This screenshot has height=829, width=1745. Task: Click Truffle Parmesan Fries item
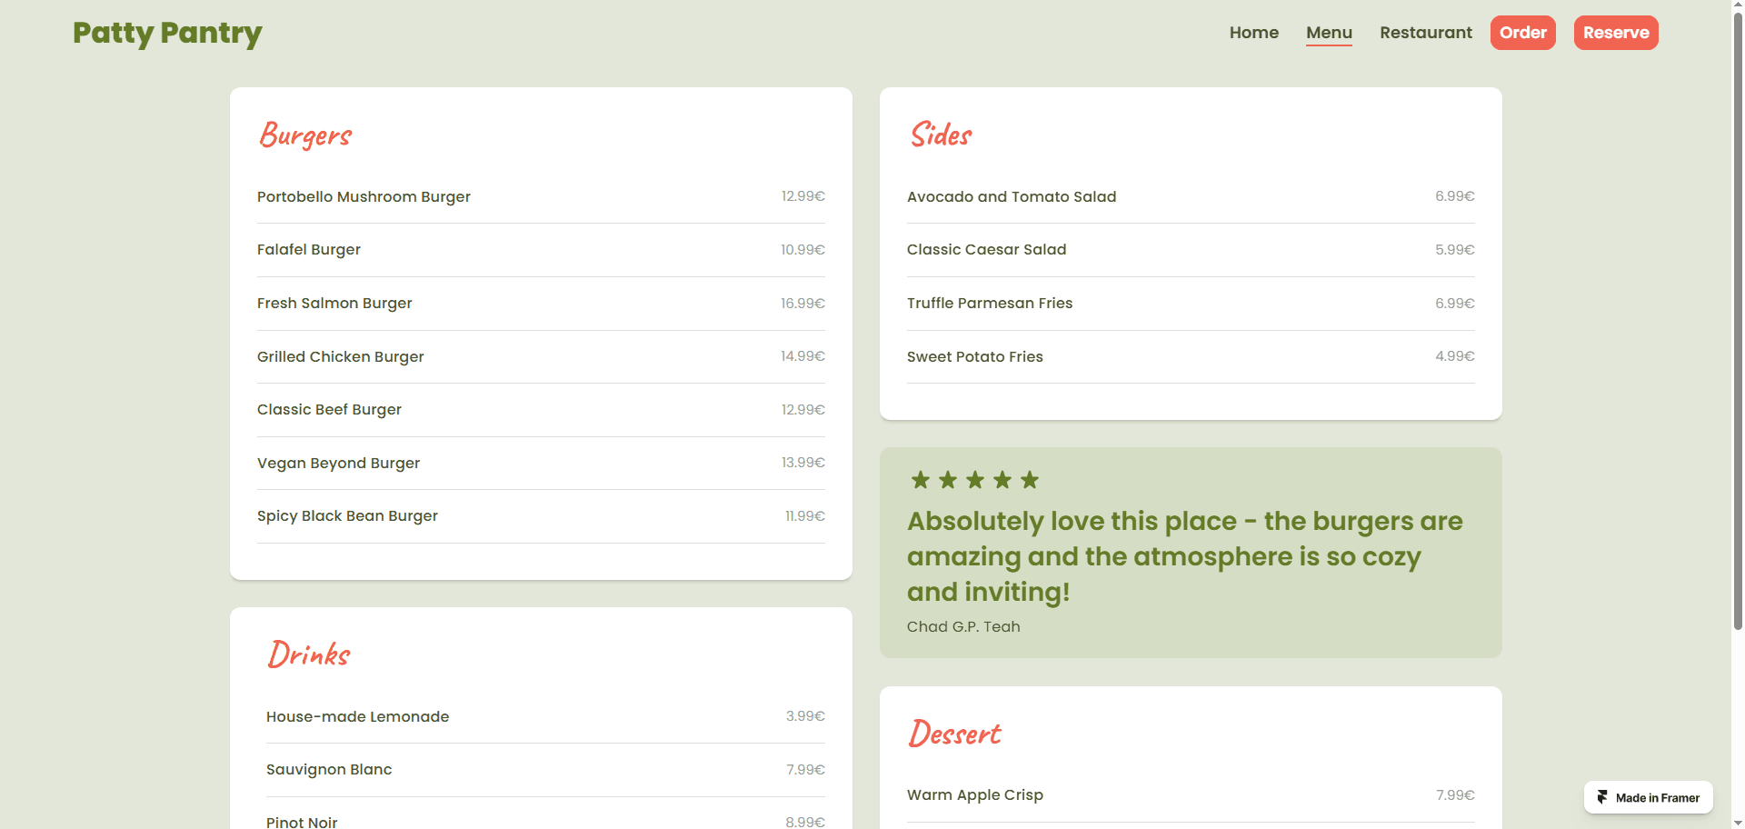click(x=990, y=303)
